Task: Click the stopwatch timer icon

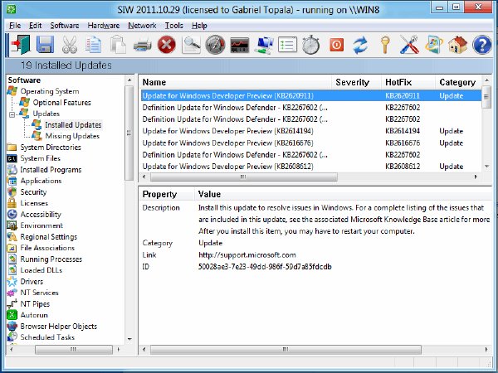Action: (x=311, y=45)
